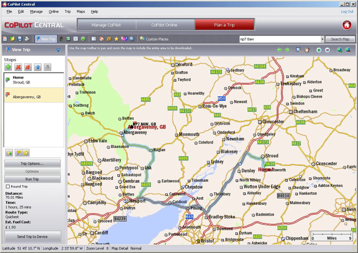Click the Abergavenny, GB red map label
The image size is (358, 253).
point(148,127)
